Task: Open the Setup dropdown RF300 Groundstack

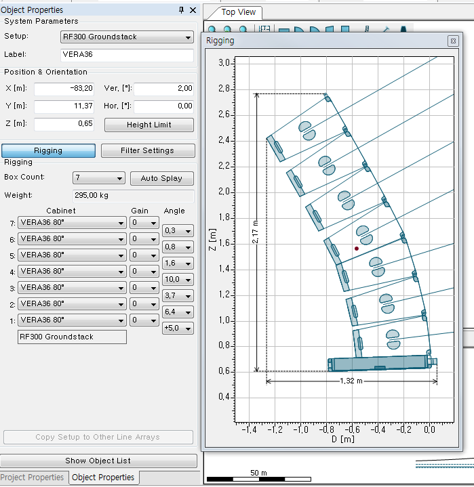Action: (127, 37)
